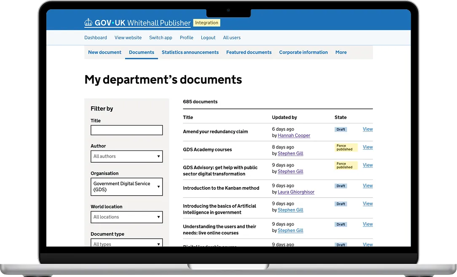Click the Updated by column header

[284, 117]
